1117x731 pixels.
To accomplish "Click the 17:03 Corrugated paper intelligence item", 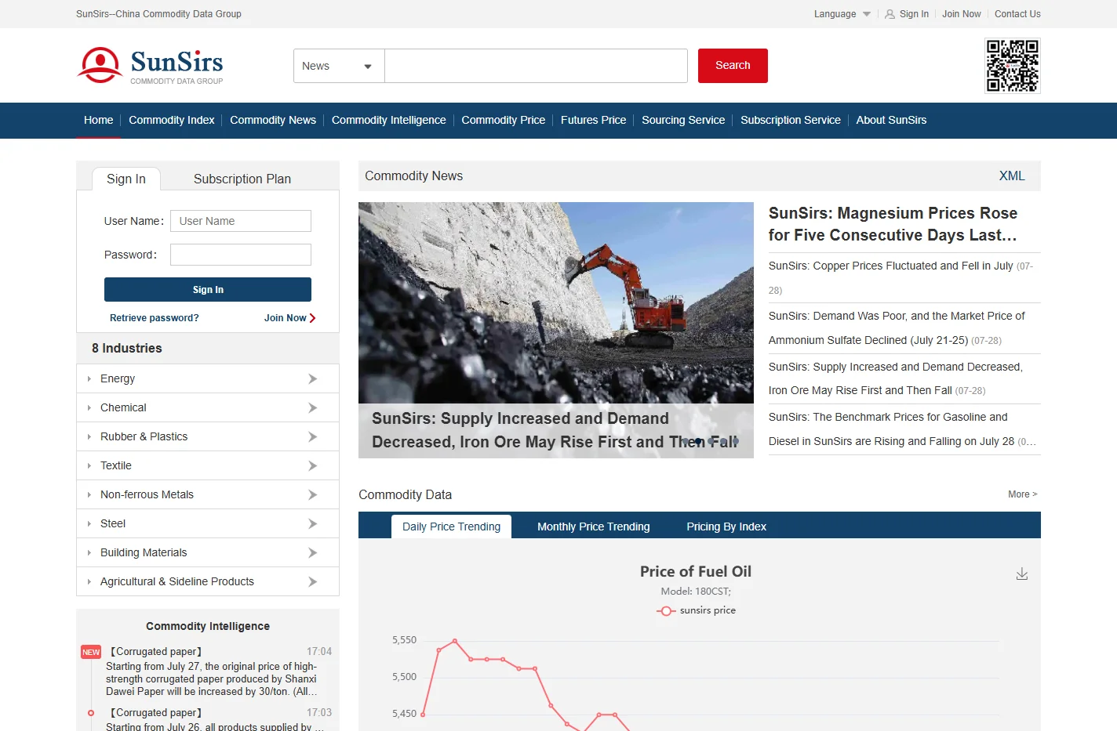I will point(216,719).
